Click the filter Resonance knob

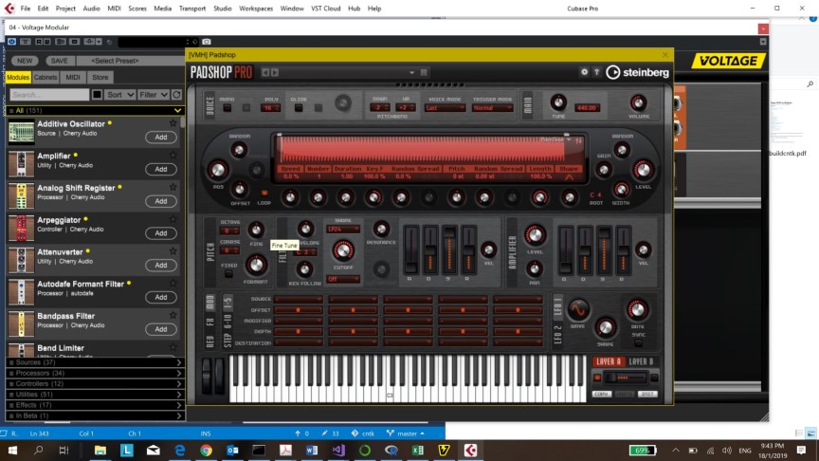coord(381,229)
